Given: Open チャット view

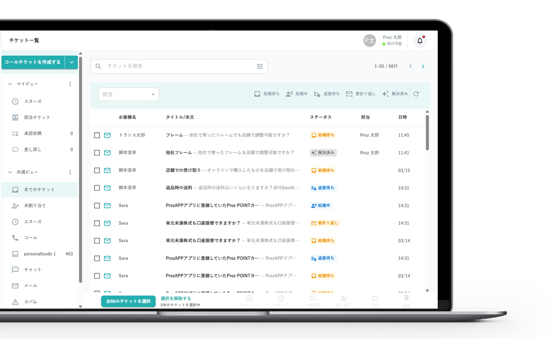Looking at the screenshot, I should (x=40, y=270).
